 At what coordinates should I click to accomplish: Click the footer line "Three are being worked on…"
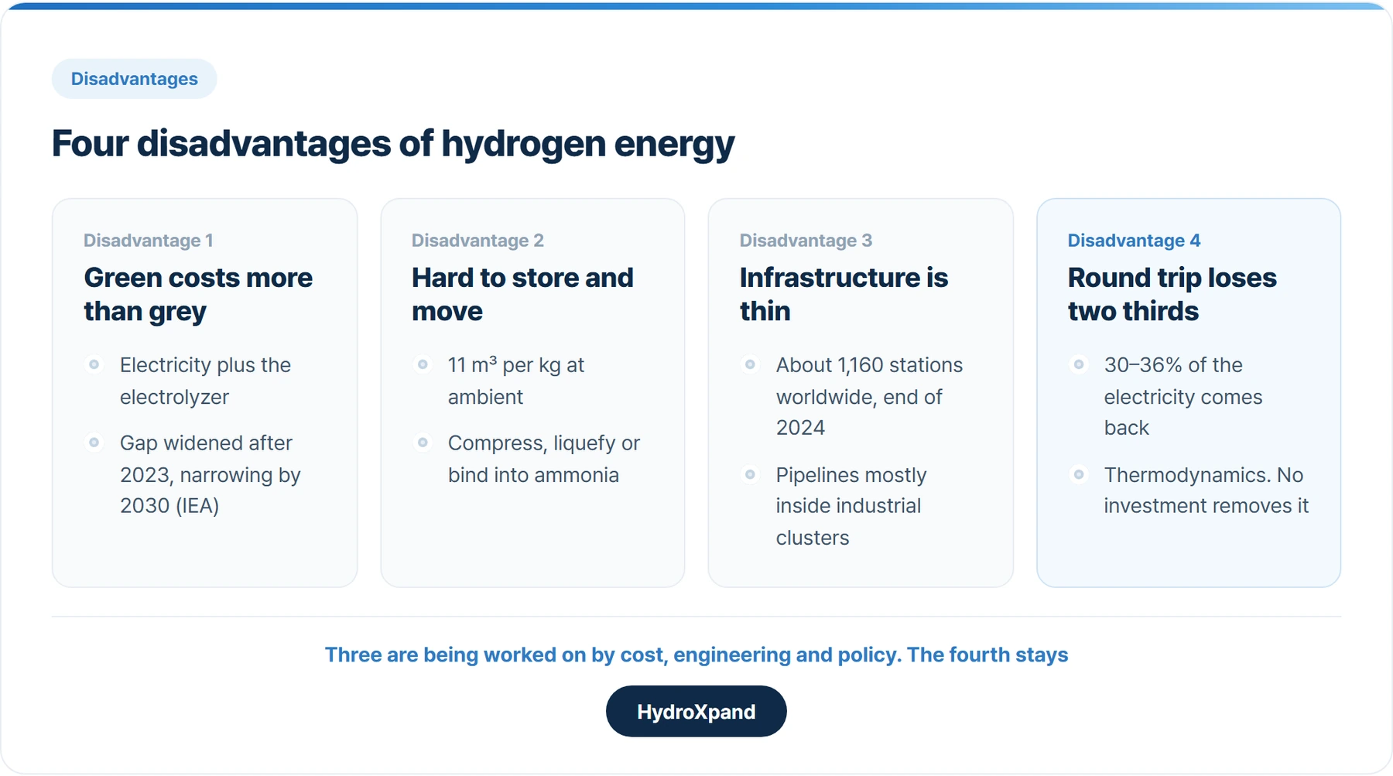pyautogui.click(x=696, y=655)
